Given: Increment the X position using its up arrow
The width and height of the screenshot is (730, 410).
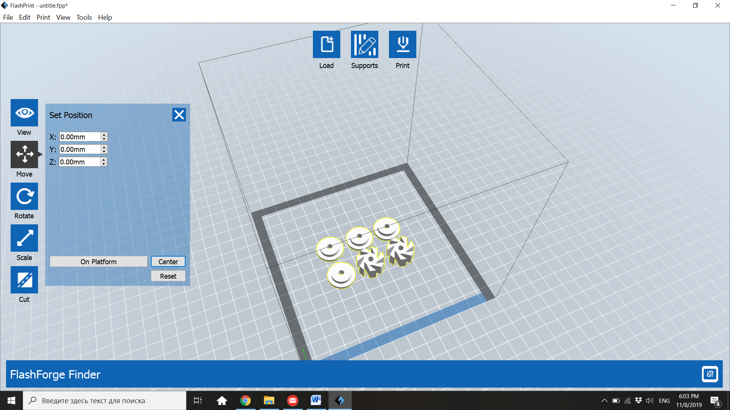Looking at the screenshot, I should click(x=103, y=134).
